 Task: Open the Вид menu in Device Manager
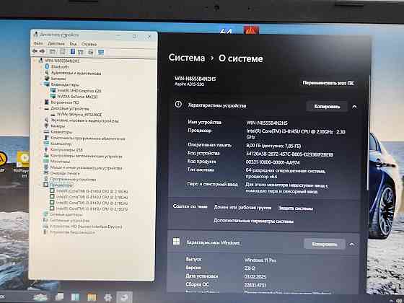point(73,44)
